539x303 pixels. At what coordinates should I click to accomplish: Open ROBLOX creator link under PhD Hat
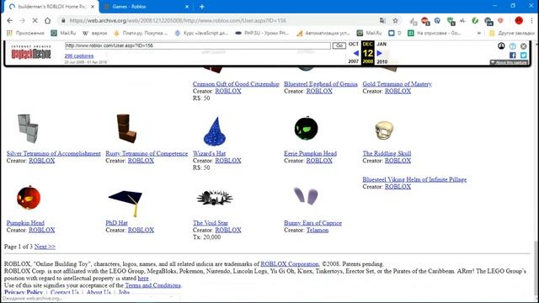[141, 230]
